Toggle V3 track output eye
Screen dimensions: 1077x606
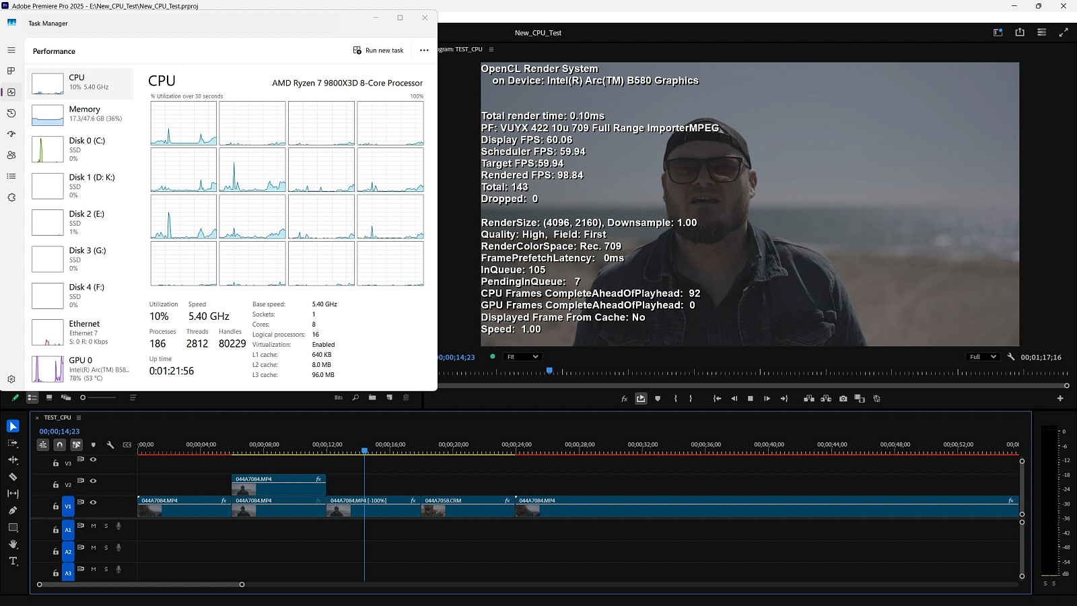click(x=94, y=460)
